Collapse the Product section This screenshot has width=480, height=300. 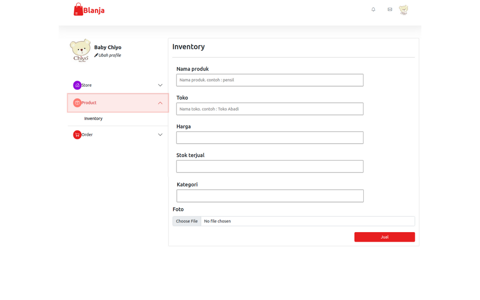[160, 102]
